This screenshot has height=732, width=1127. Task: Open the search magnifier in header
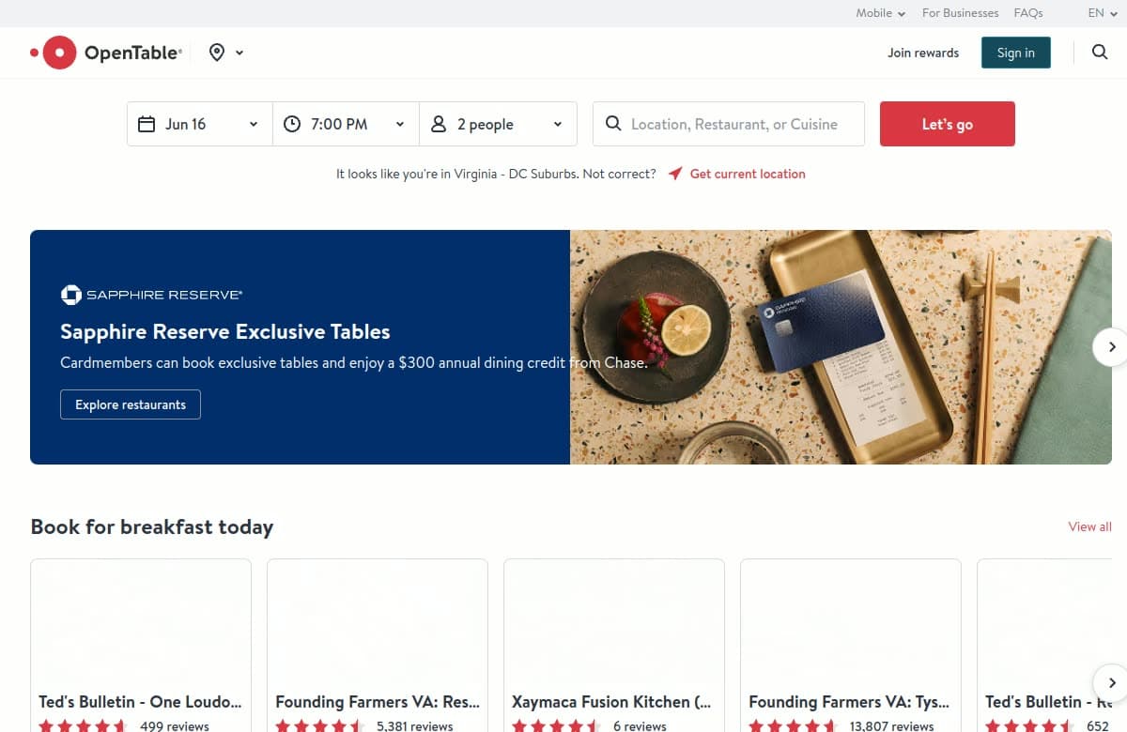(x=1100, y=53)
